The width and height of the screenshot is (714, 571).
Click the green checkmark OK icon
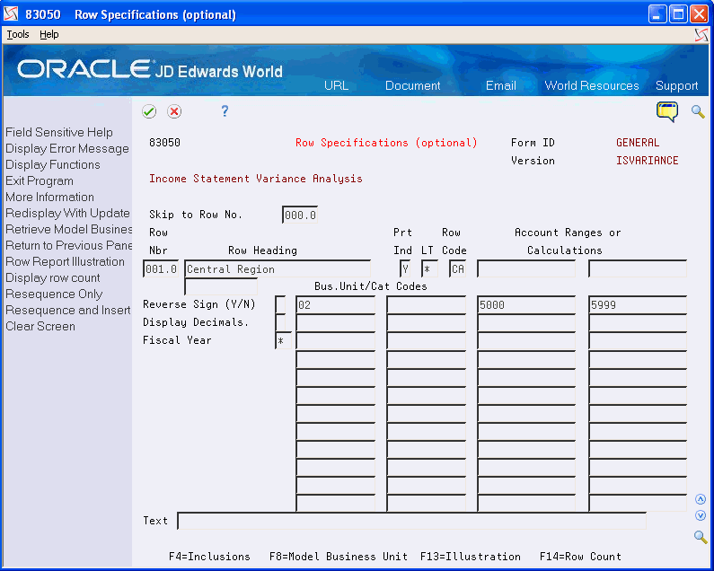(x=149, y=111)
